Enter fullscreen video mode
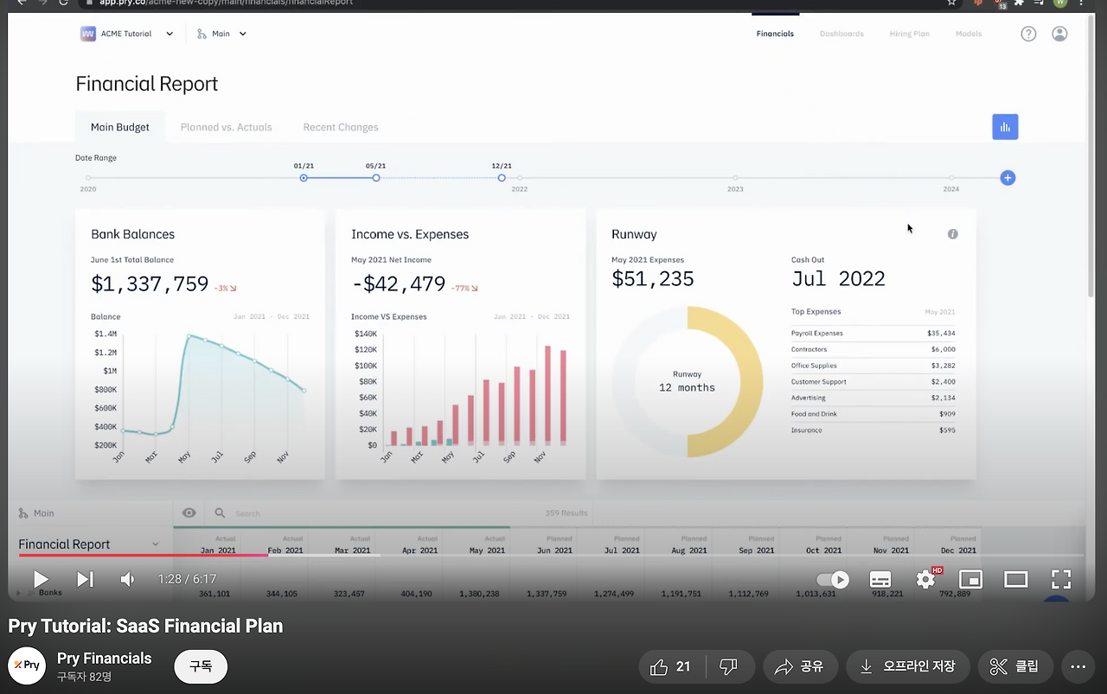 pos(1061,579)
